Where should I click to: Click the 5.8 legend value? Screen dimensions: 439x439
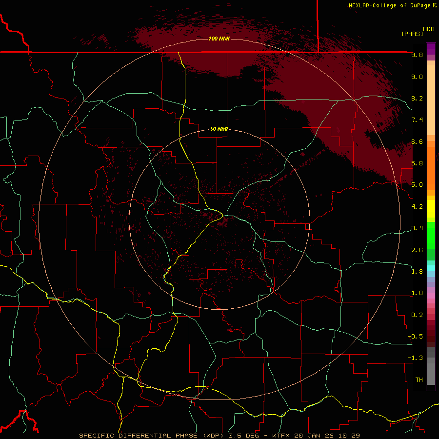click(417, 163)
